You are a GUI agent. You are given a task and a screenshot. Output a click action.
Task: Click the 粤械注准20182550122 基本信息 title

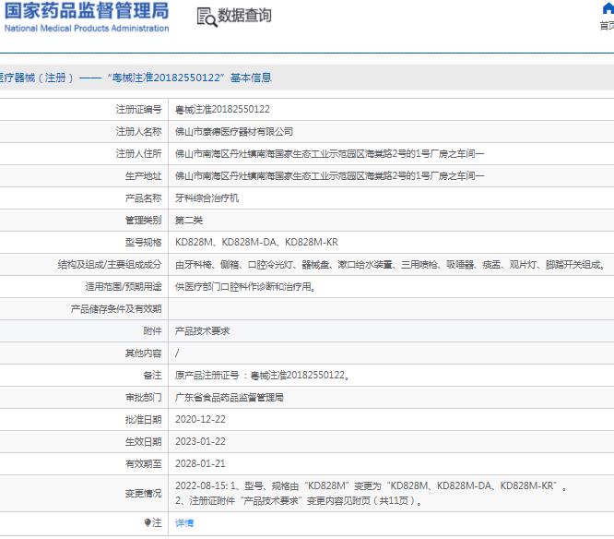tap(190, 78)
